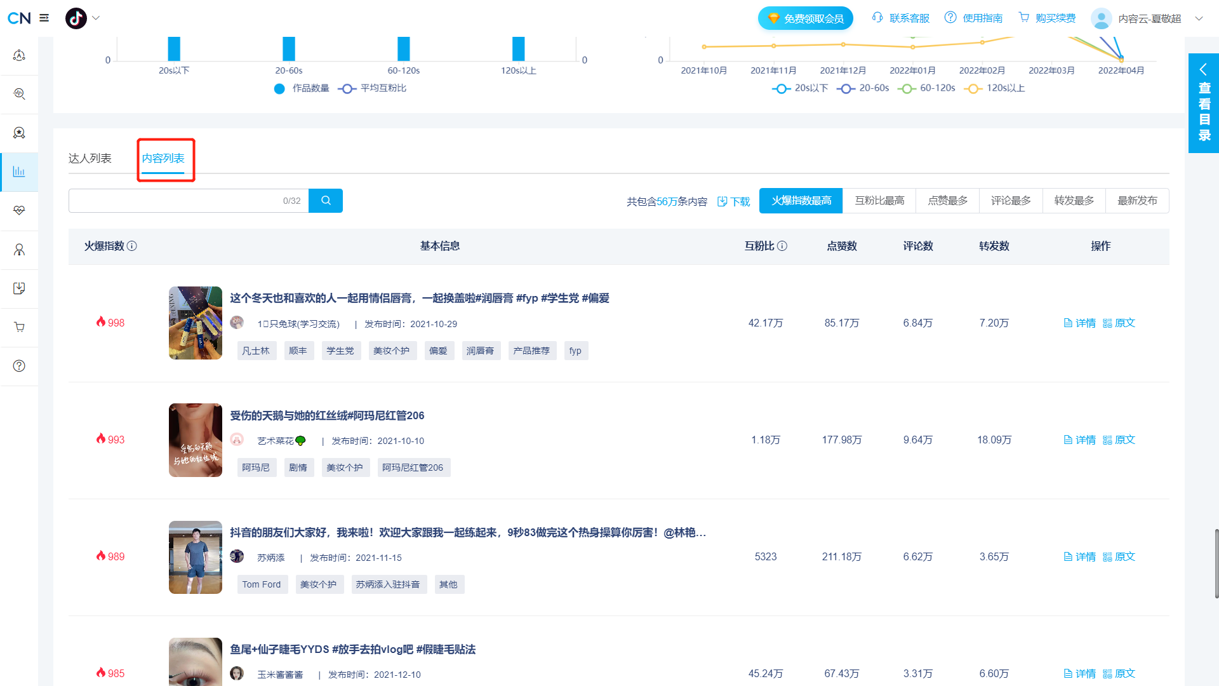Click the CN logo
Image resolution: width=1219 pixels, height=686 pixels.
coord(19,18)
